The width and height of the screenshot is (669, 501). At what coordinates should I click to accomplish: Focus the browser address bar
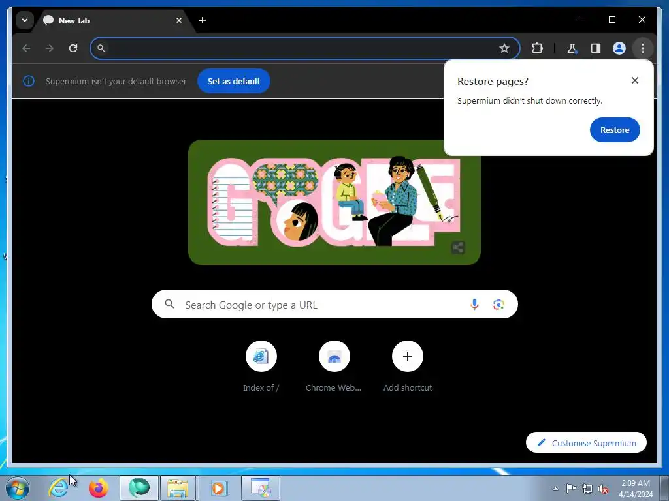point(304,48)
